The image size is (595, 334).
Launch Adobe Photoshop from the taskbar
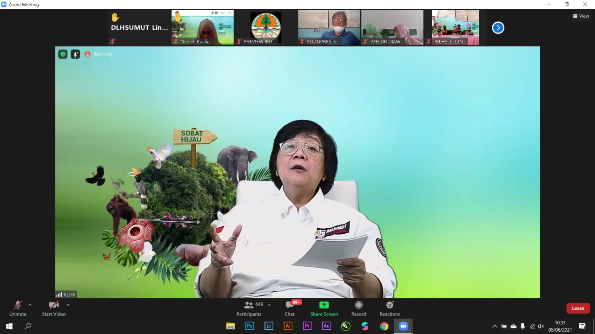pyautogui.click(x=250, y=326)
